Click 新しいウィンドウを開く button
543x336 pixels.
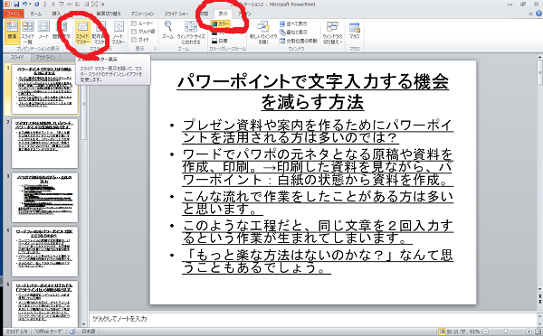(263, 33)
